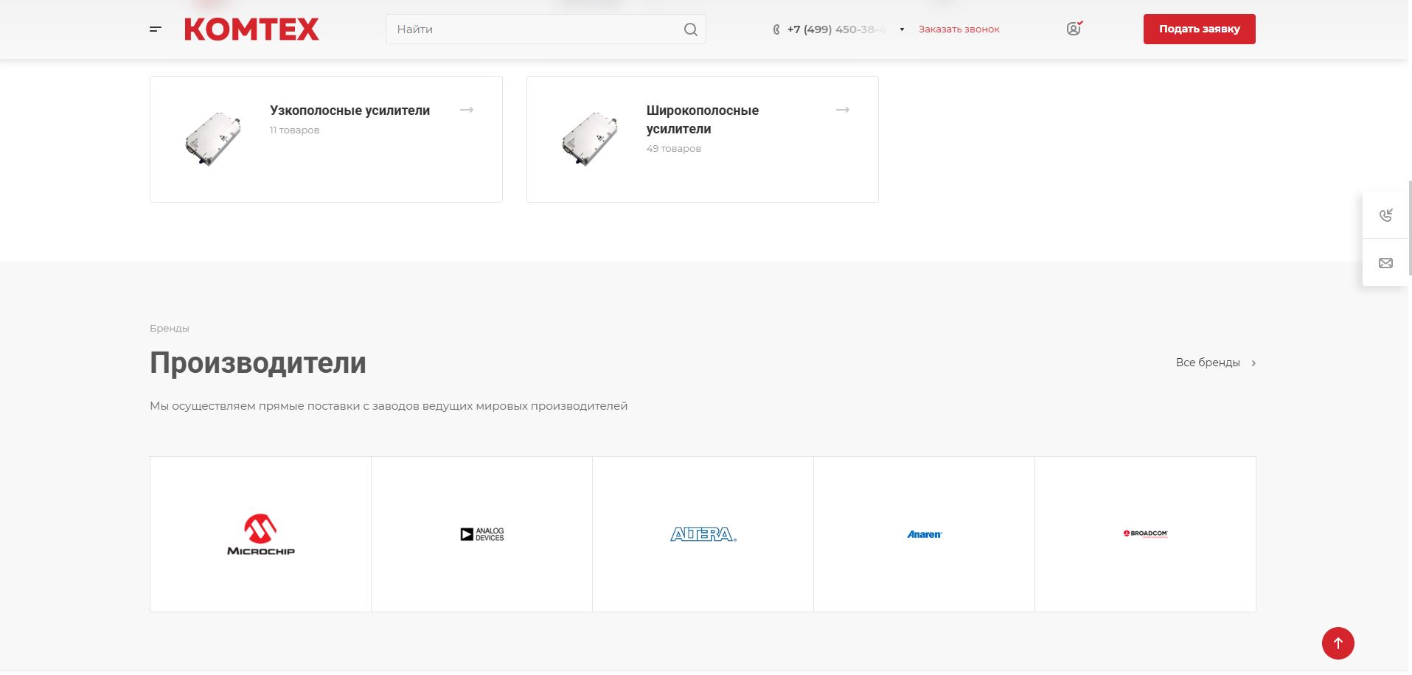The height and width of the screenshot is (675, 1412).
Task: Open the Узкополосные усилители category link
Action: coord(349,111)
